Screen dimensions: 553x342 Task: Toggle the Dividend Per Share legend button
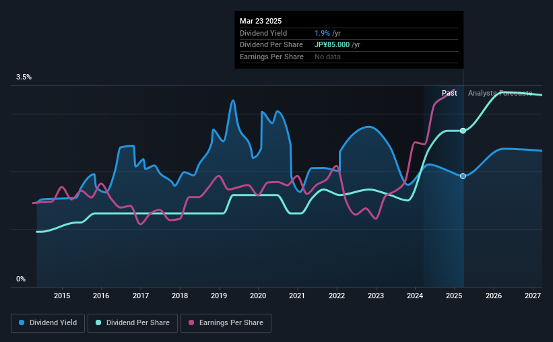pos(133,323)
